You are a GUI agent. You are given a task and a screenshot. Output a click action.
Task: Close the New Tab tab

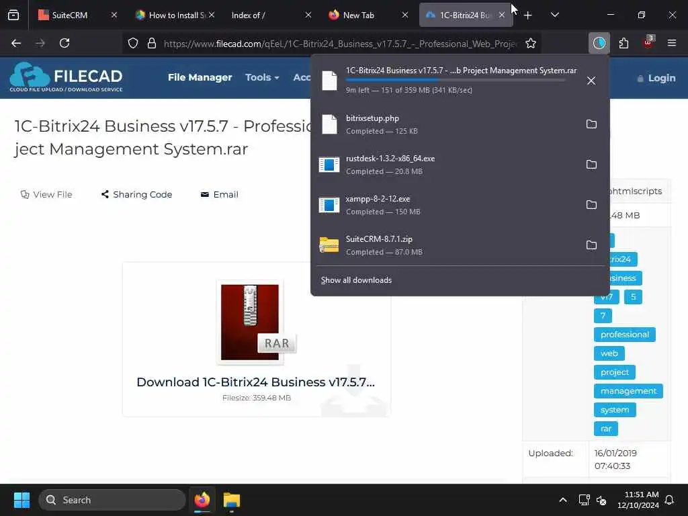[404, 15]
